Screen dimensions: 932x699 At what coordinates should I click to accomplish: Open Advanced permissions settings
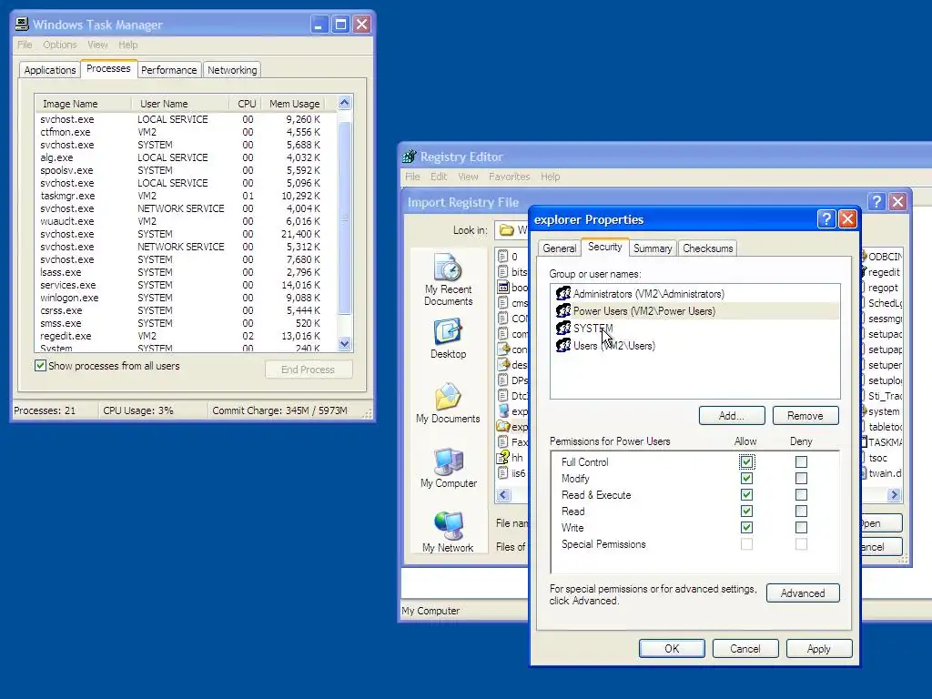(803, 593)
